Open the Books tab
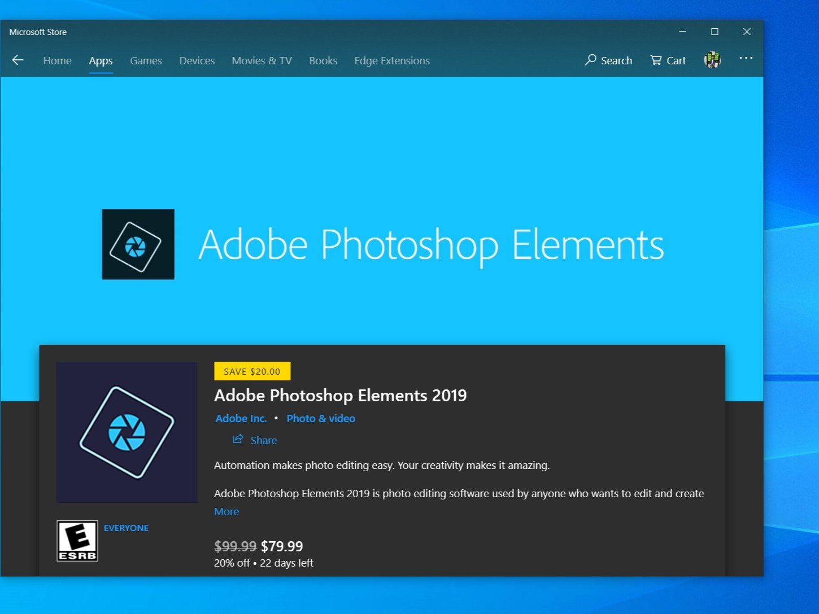Image resolution: width=819 pixels, height=614 pixels. 323,60
